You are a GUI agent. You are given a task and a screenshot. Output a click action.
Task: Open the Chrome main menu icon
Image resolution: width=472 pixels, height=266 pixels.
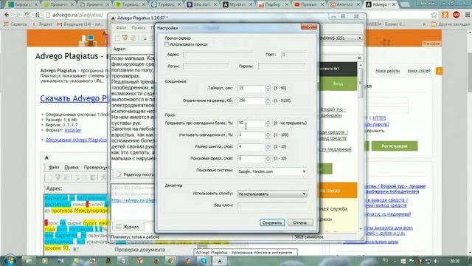click(467, 15)
